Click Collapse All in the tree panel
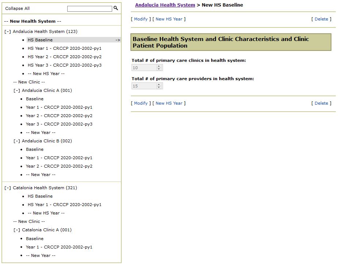The height and width of the screenshot is (269, 338). tap(17, 8)
